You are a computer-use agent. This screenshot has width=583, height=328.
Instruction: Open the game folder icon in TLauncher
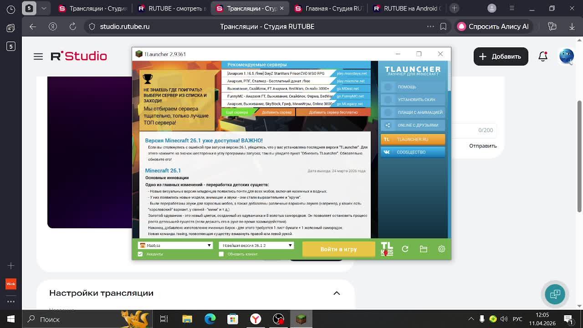coord(423,249)
